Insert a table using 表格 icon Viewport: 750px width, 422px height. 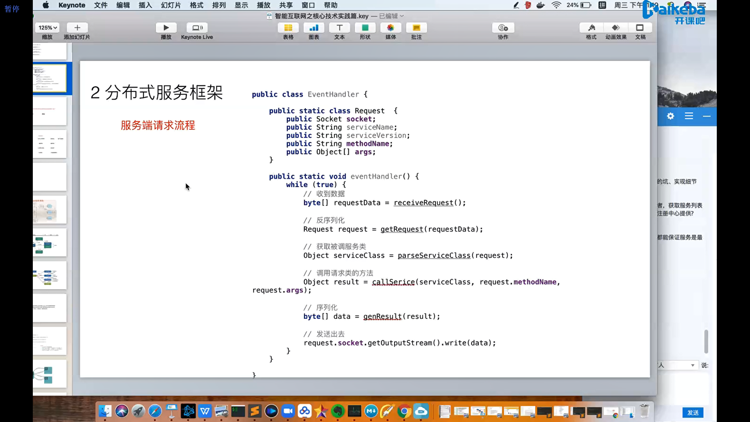pos(288,28)
